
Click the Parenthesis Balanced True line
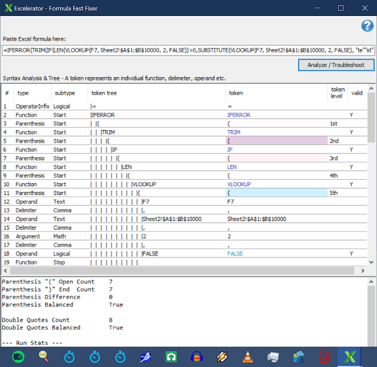click(x=62, y=305)
